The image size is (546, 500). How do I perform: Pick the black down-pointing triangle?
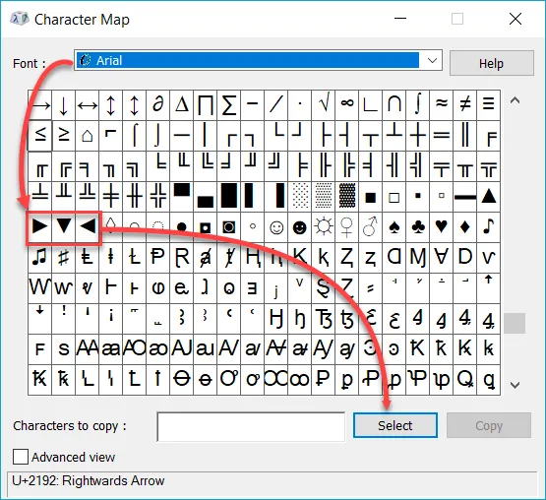coord(63,227)
